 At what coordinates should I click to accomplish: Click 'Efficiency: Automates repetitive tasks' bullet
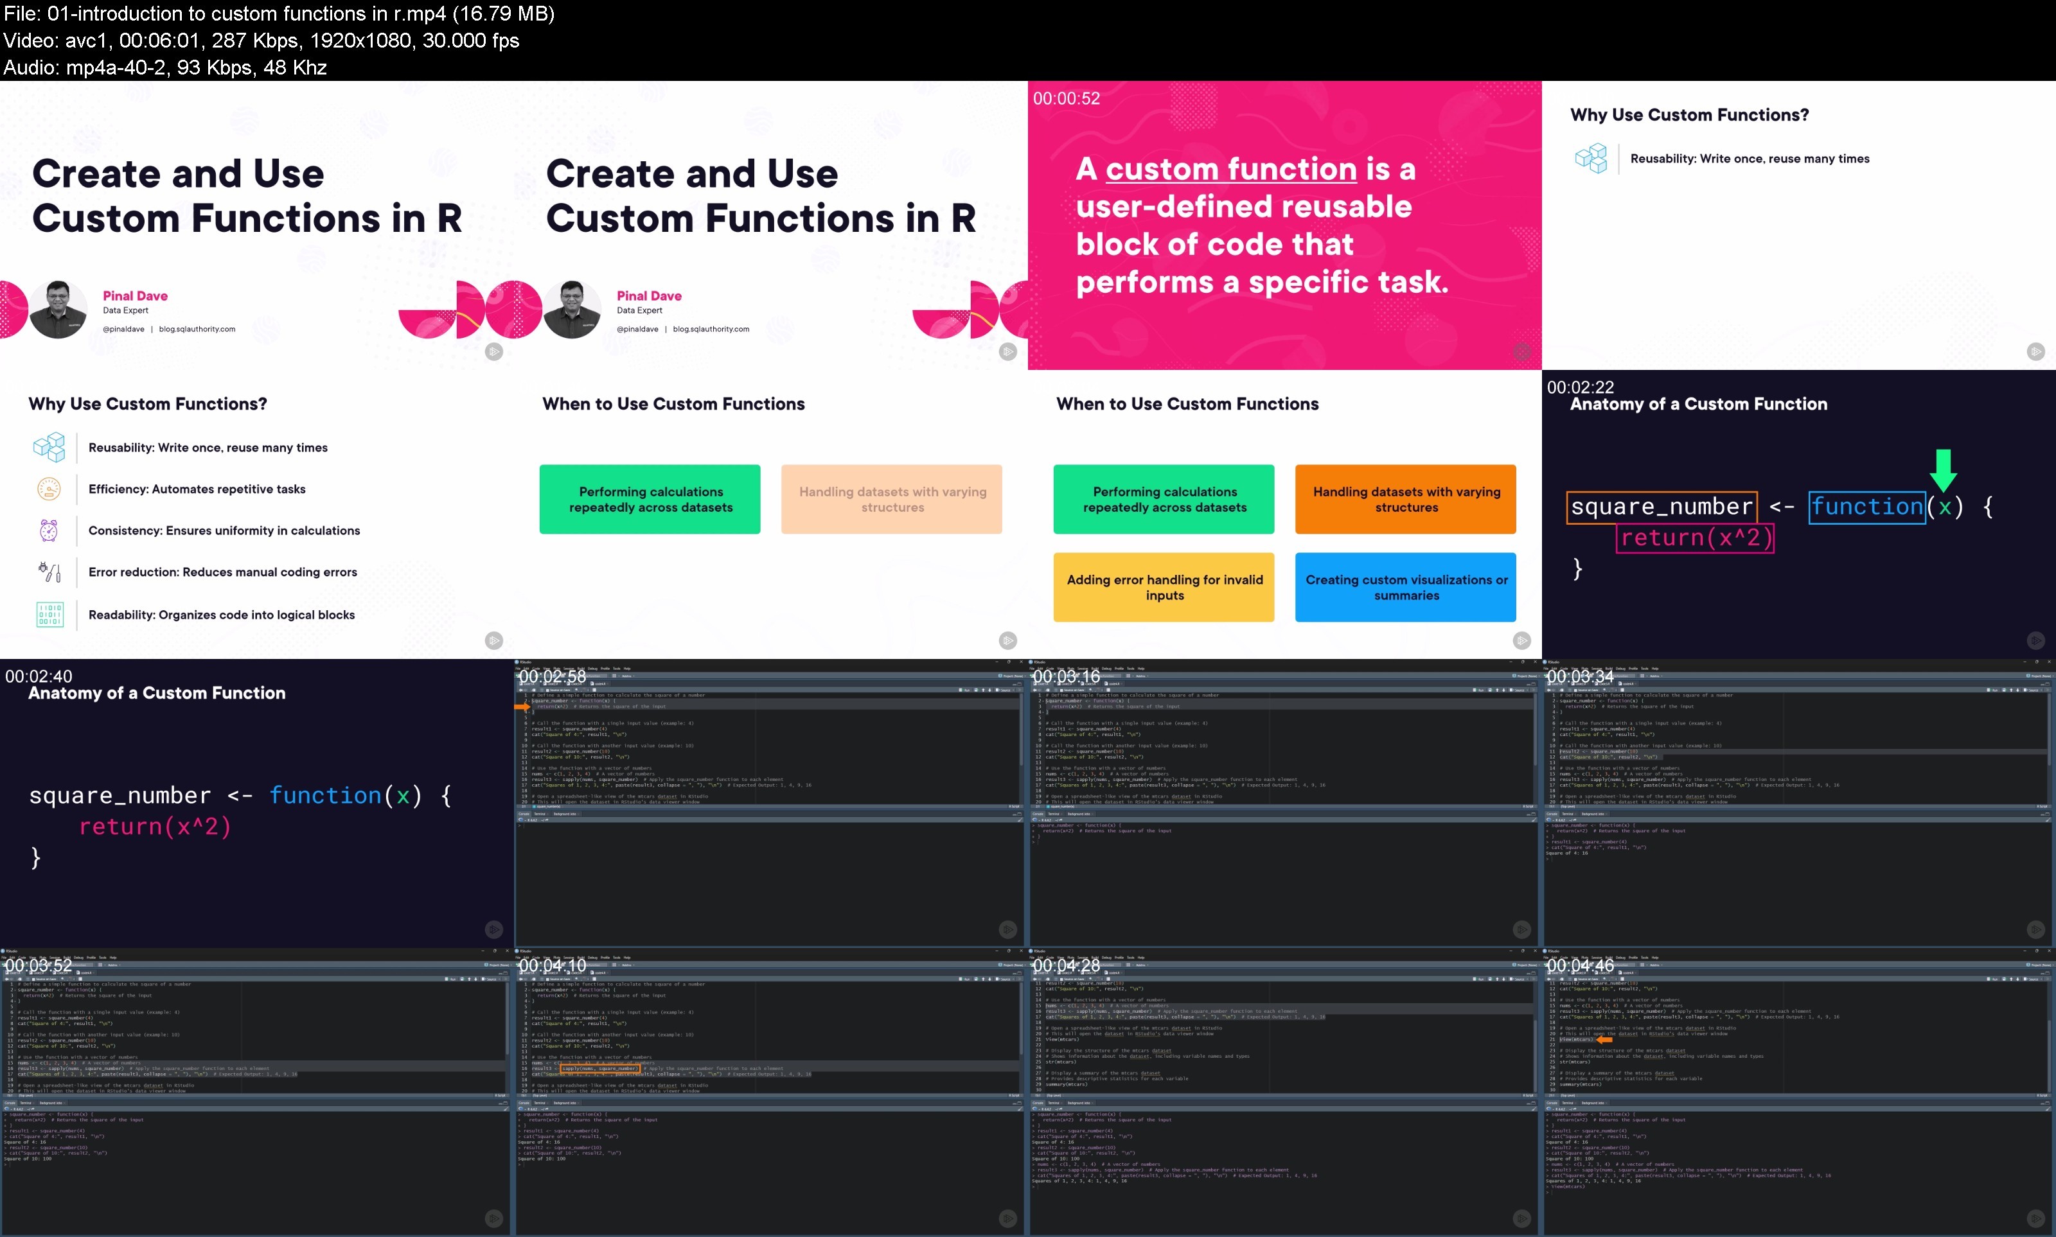pyautogui.click(x=197, y=489)
